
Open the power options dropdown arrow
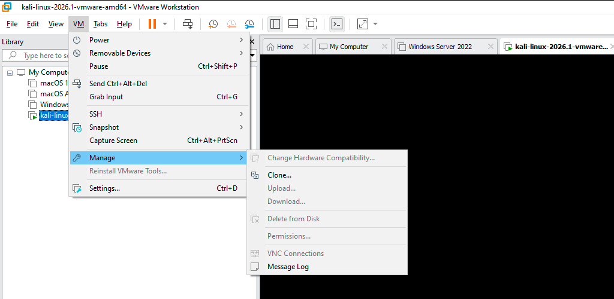[x=165, y=24]
